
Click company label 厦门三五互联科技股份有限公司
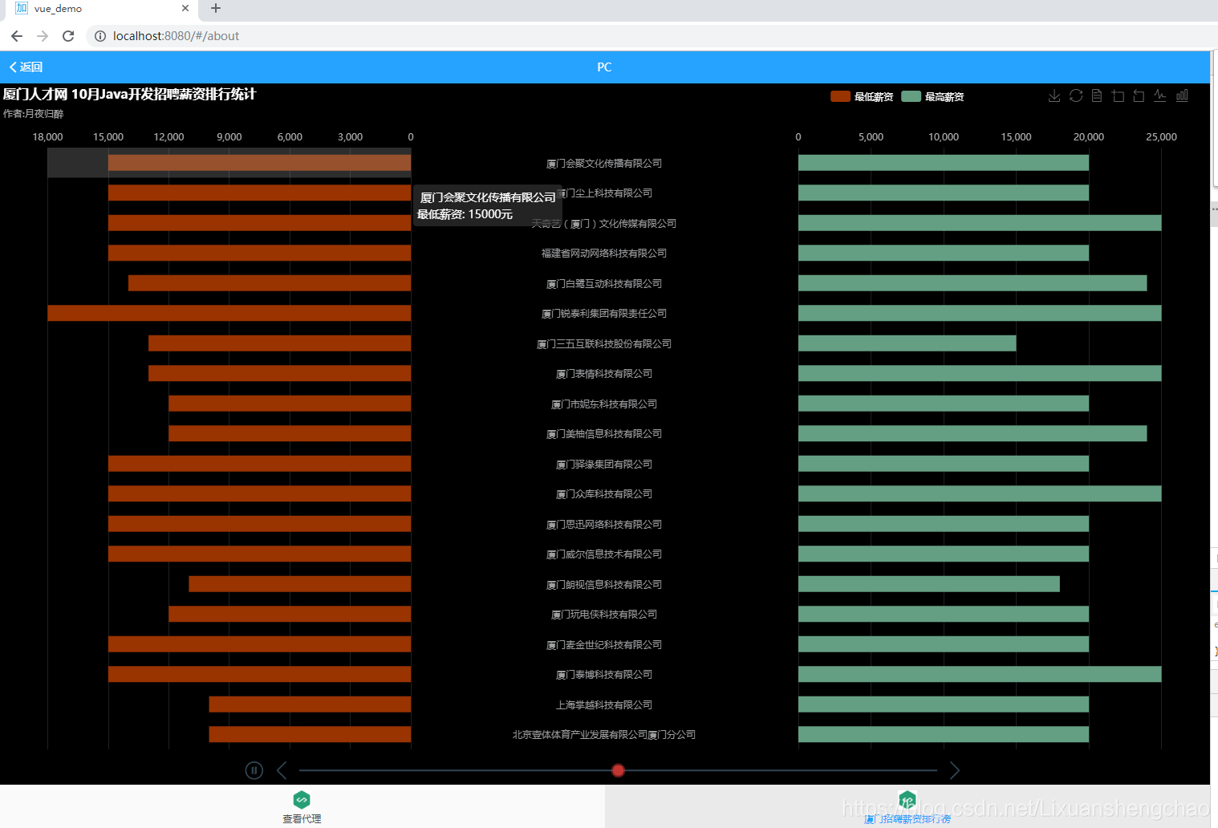point(604,344)
